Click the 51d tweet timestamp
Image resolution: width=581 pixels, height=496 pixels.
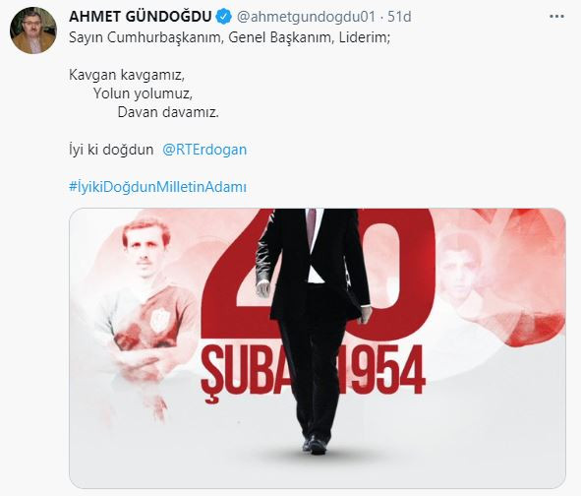[x=399, y=17]
